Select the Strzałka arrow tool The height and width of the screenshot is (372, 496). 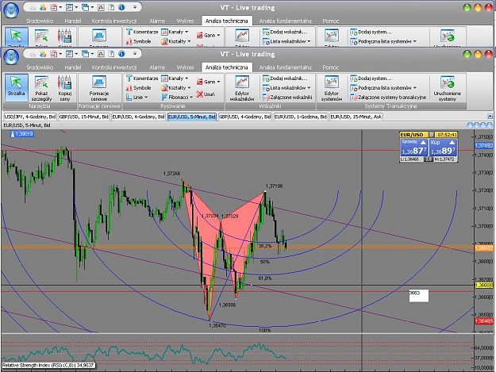point(16,86)
